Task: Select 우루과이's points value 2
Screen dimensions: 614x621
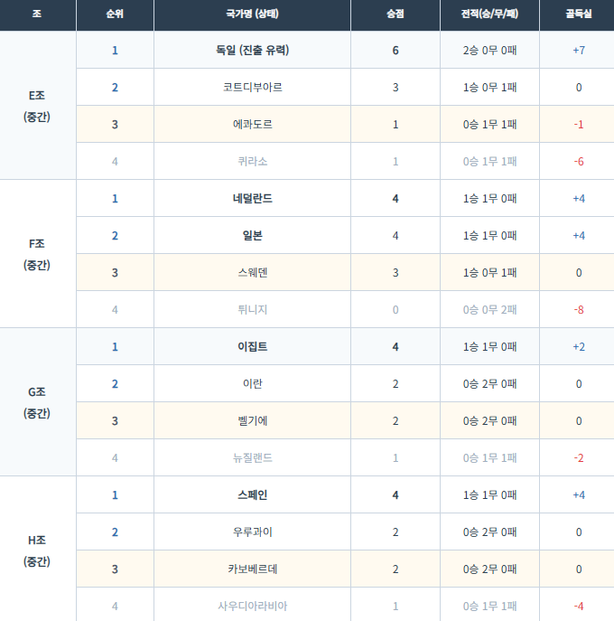Action: 395,532
